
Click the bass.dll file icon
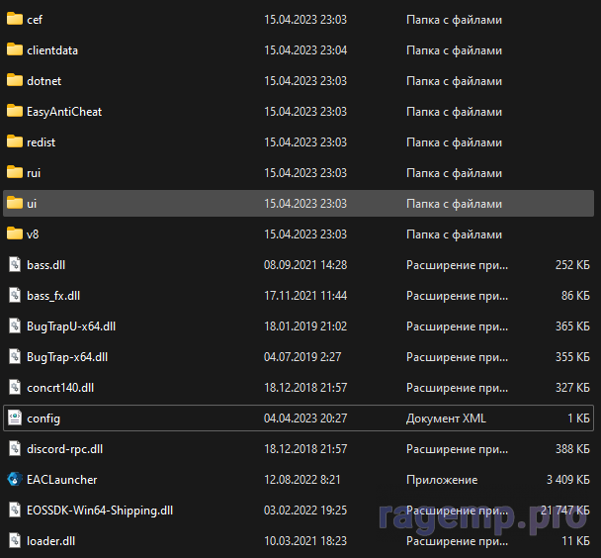[15, 264]
